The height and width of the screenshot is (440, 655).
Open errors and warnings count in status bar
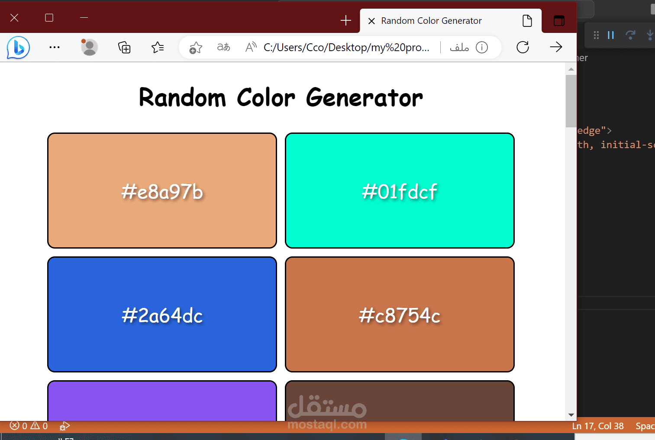(x=29, y=426)
